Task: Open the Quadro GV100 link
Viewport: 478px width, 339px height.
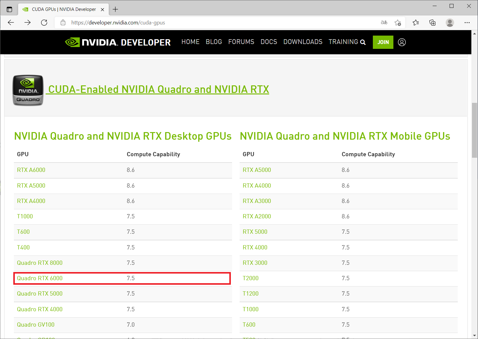Action: coord(36,325)
